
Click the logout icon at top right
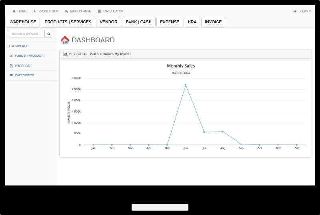click(295, 11)
